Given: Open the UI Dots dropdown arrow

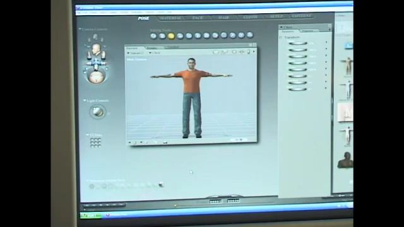Looking at the screenshot, I should click(x=87, y=134).
